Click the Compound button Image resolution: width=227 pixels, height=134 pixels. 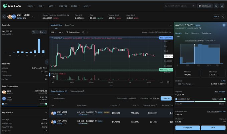(x=188, y=128)
